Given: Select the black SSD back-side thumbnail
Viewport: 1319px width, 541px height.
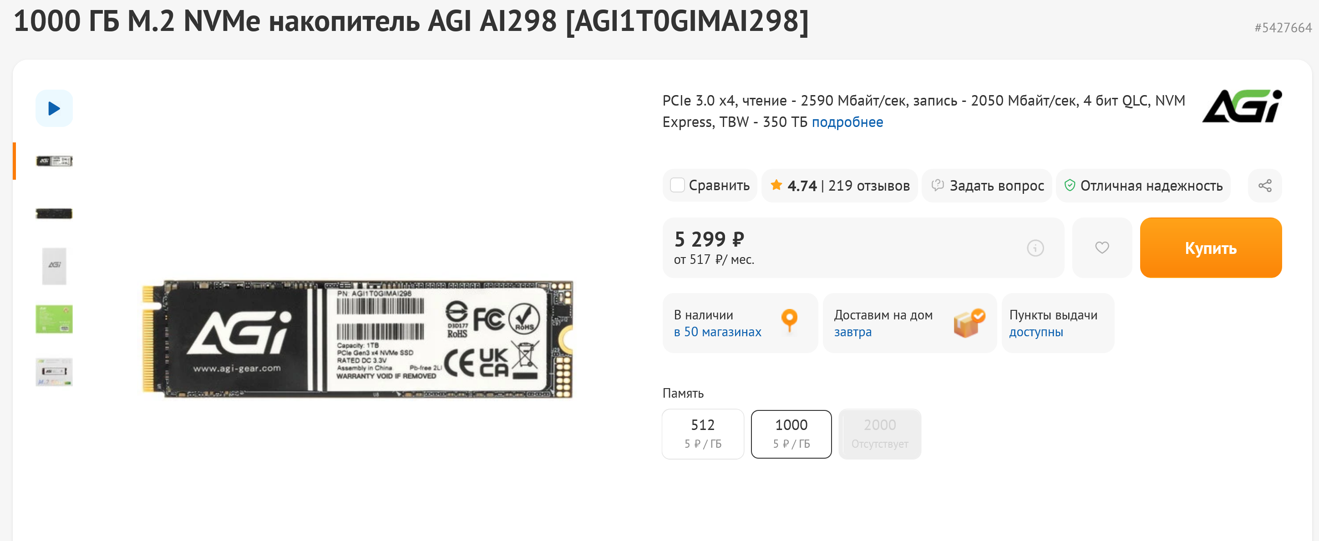Looking at the screenshot, I should point(54,213).
